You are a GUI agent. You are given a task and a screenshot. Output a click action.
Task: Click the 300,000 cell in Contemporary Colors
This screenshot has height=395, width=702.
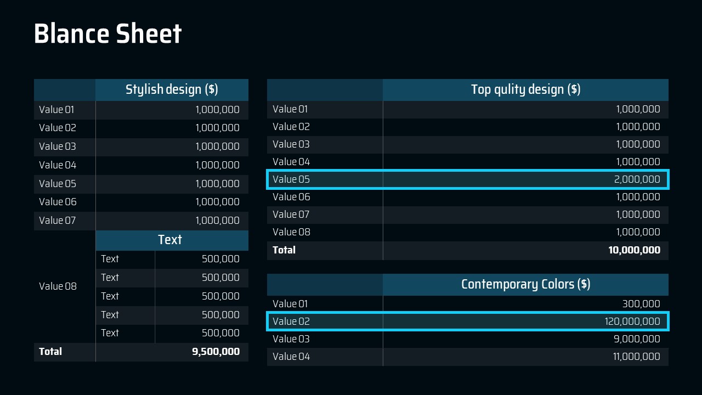(641, 304)
